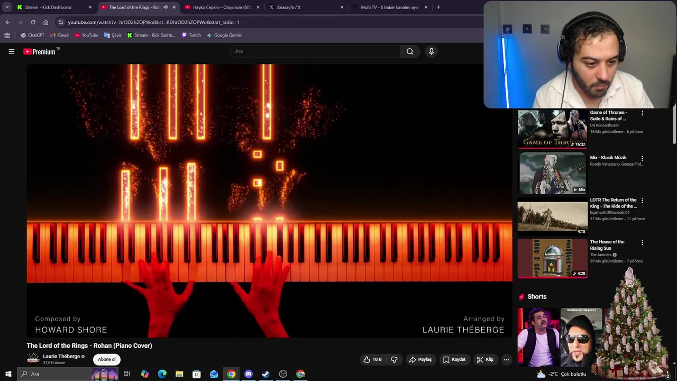677x381 pixels.
Task: Open Mix - Klasik Müzik thumbnail
Action: click(552, 174)
